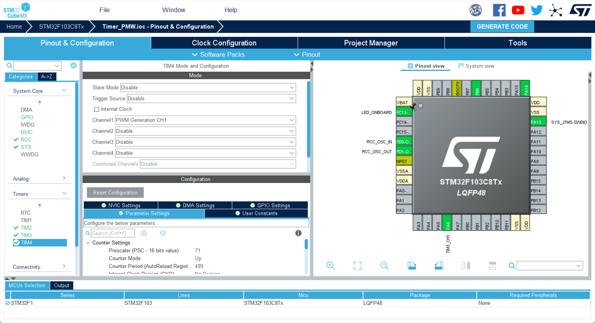Select TIM2 in the Timers list

coord(26,228)
